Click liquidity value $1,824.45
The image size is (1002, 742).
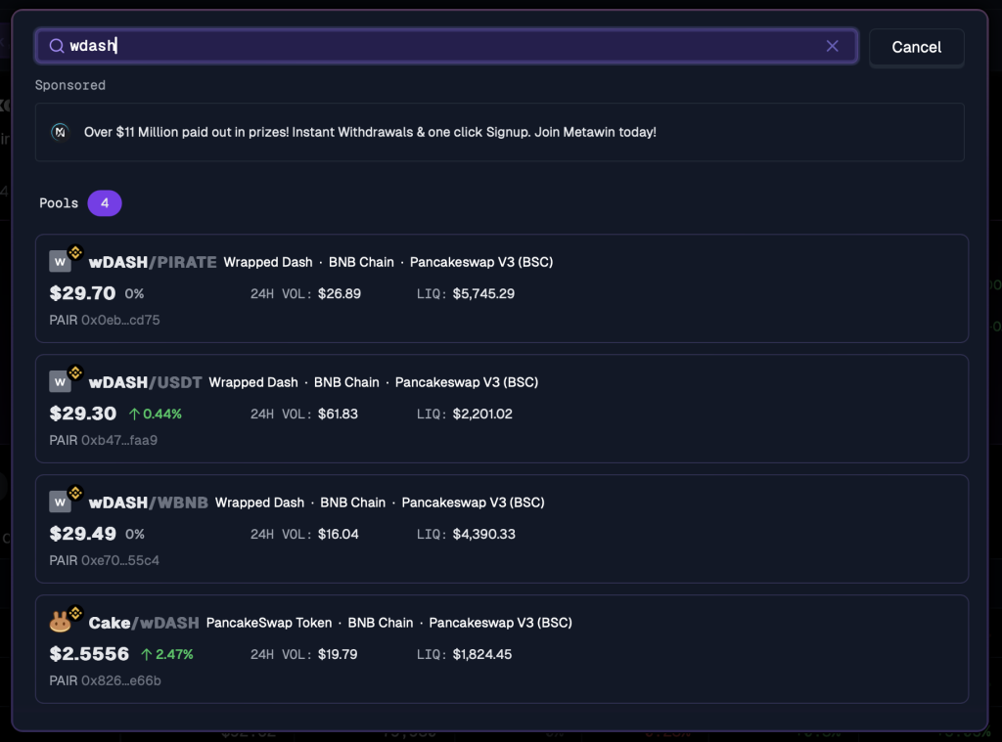[x=482, y=654]
